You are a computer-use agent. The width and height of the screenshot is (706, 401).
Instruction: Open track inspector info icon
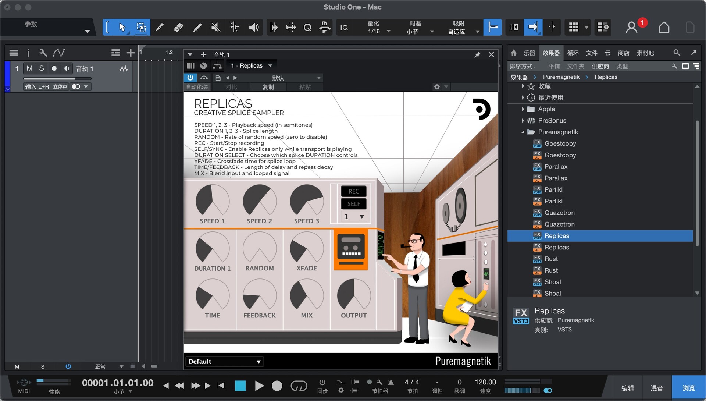(x=28, y=53)
